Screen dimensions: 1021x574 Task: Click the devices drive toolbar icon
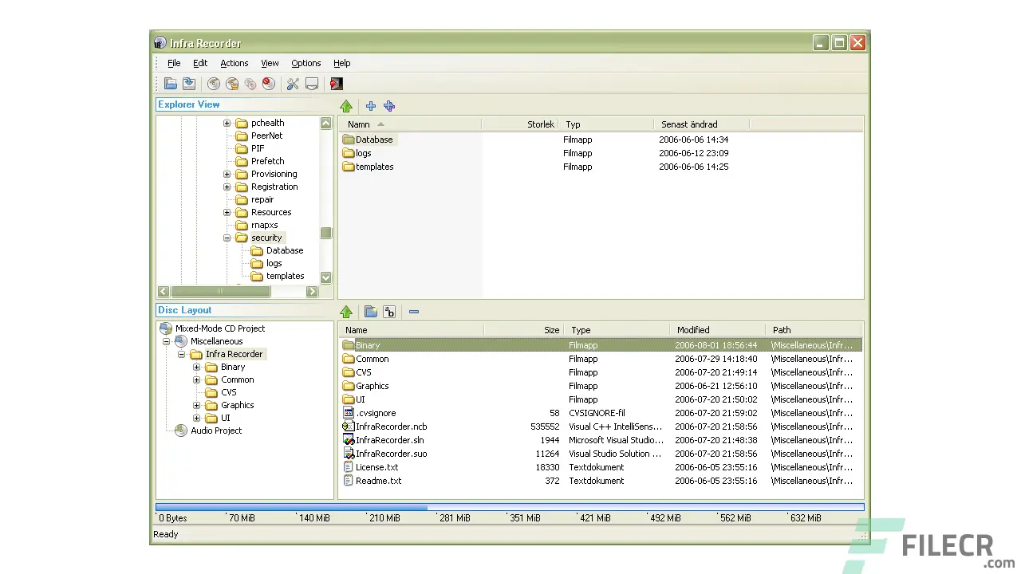312,84
